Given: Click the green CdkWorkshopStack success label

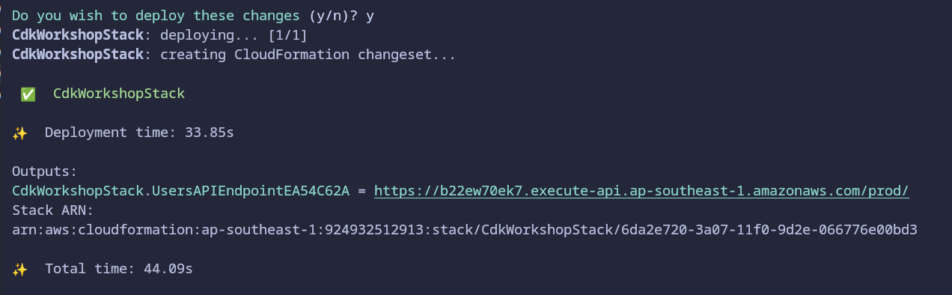Looking at the screenshot, I should [119, 94].
